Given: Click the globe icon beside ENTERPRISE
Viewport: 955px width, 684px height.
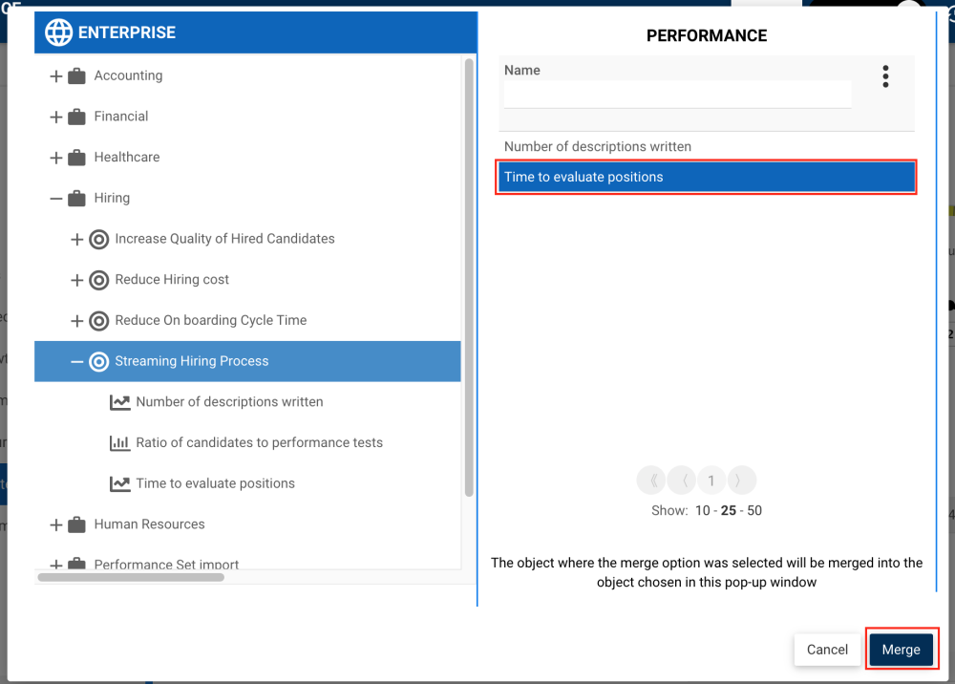Looking at the screenshot, I should 59,32.
